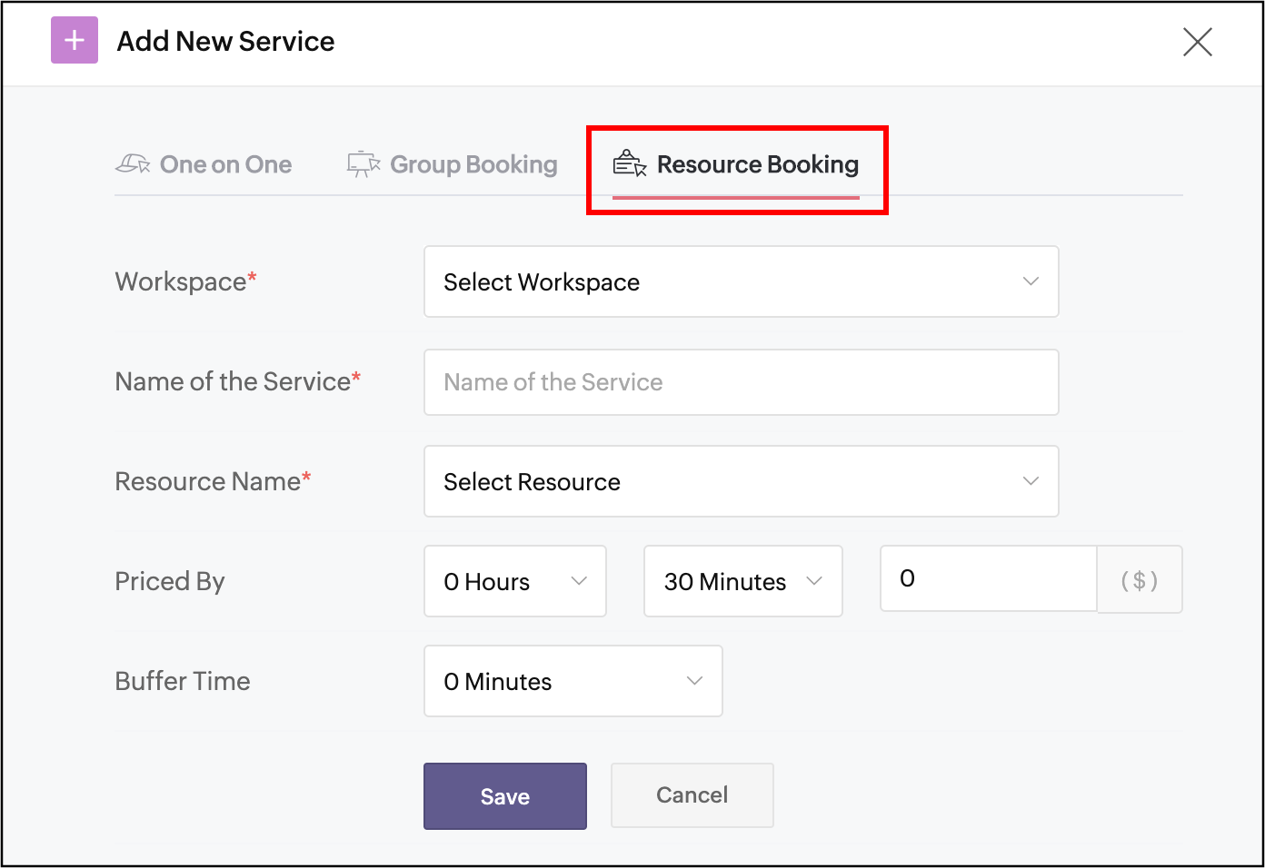The width and height of the screenshot is (1265, 868).
Task: Click the price amount input field
Action: [x=988, y=579]
